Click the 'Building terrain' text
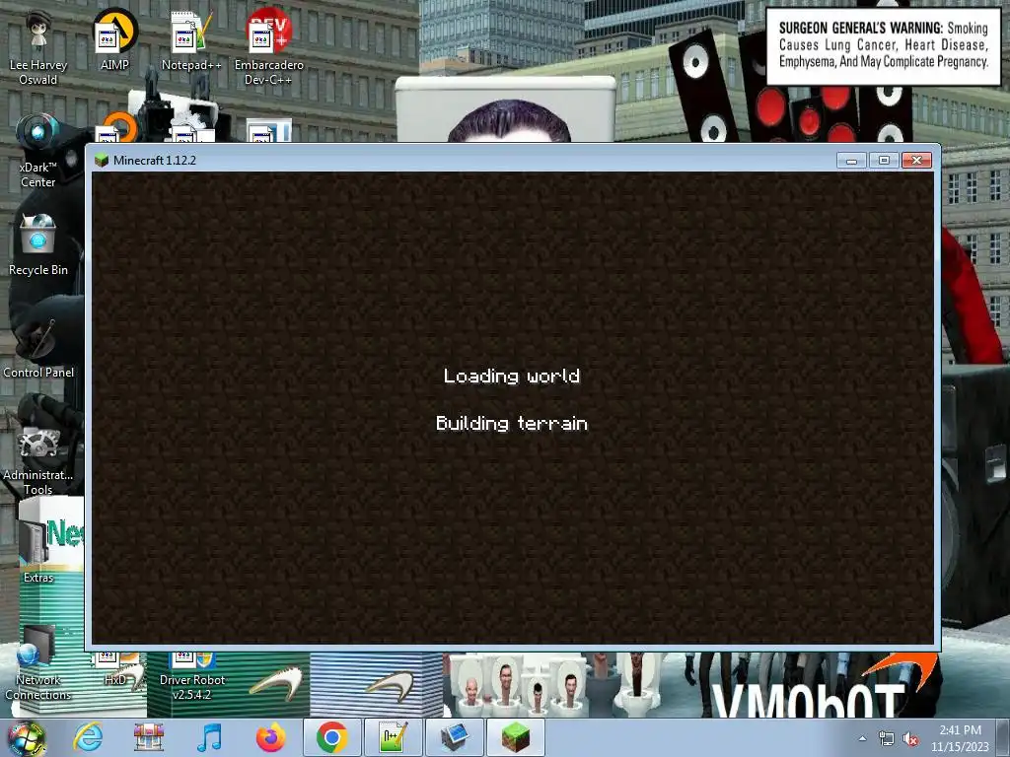This screenshot has height=757, width=1010. (x=512, y=423)
